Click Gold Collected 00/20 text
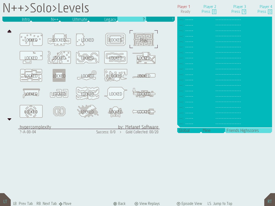 click(142, 132)
